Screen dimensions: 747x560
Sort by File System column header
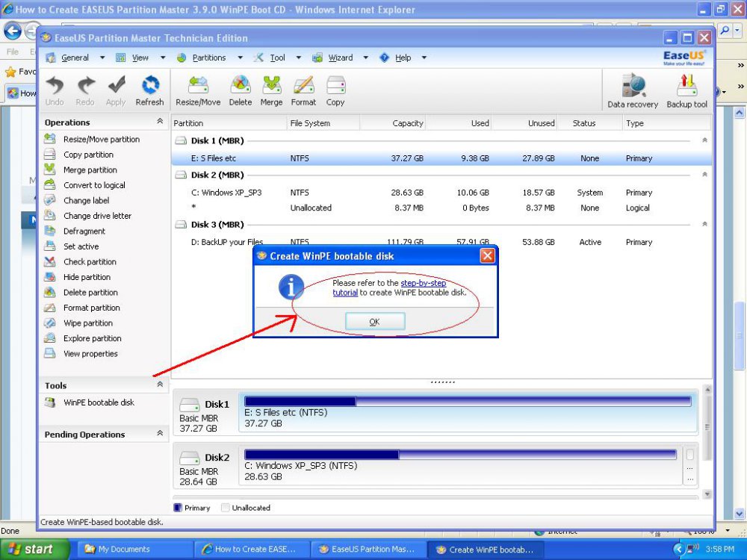pyautogui.click(x=323, y=123)
